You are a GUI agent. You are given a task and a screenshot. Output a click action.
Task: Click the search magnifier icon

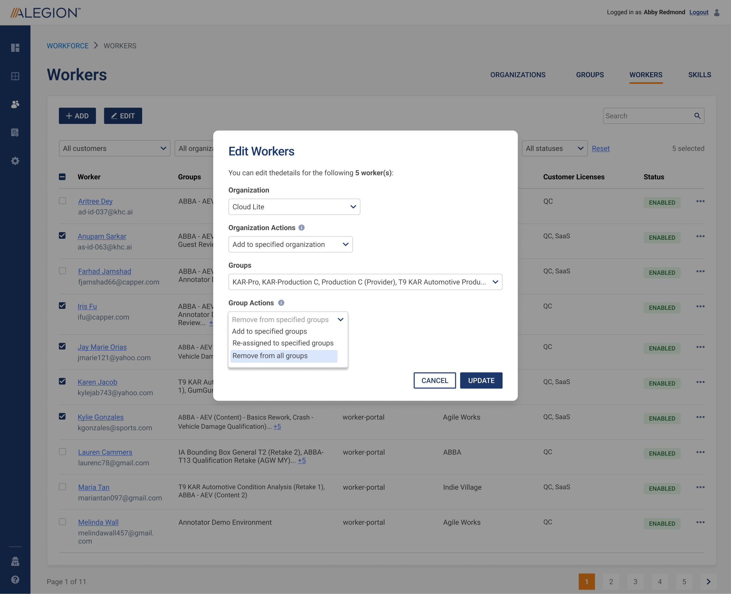tap(697, 116)
